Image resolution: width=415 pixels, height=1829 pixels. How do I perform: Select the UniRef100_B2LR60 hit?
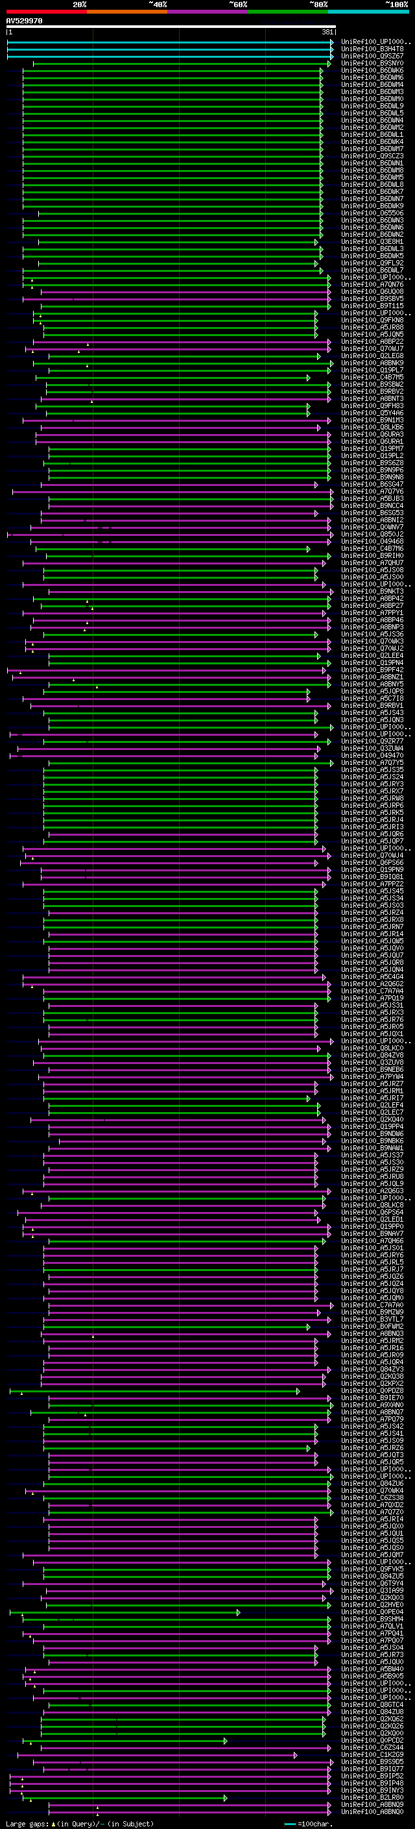click(372, 1798)
